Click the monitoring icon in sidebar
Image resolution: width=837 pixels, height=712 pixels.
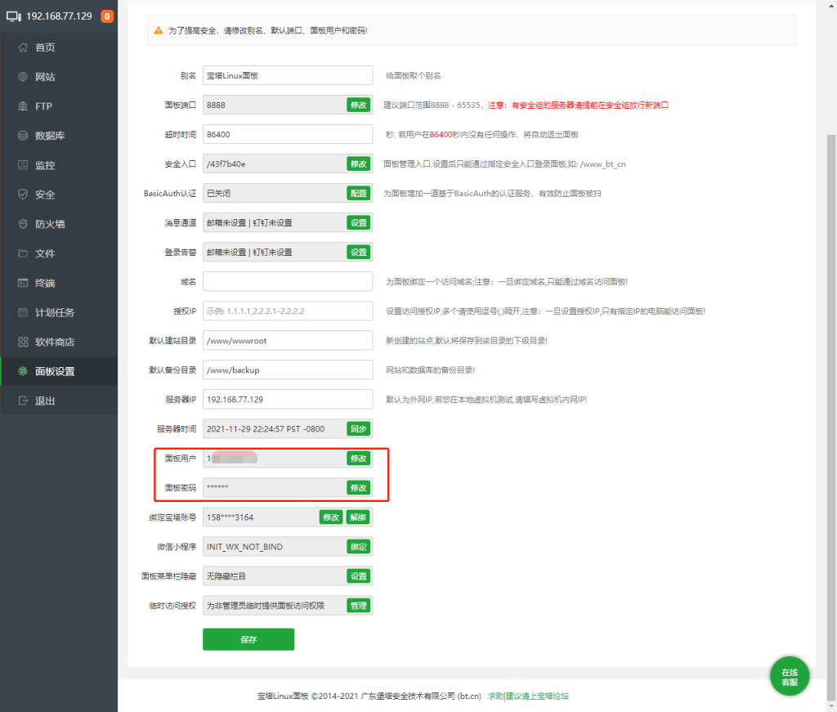pyautogui.click(x=24, y=165)
